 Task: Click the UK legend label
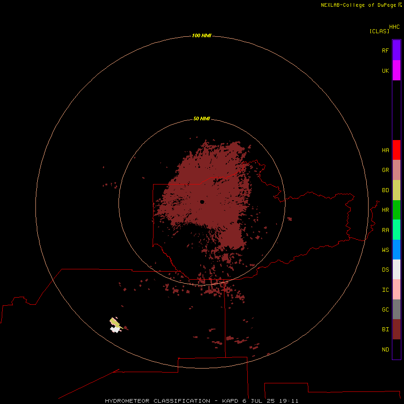coord(385,71)
